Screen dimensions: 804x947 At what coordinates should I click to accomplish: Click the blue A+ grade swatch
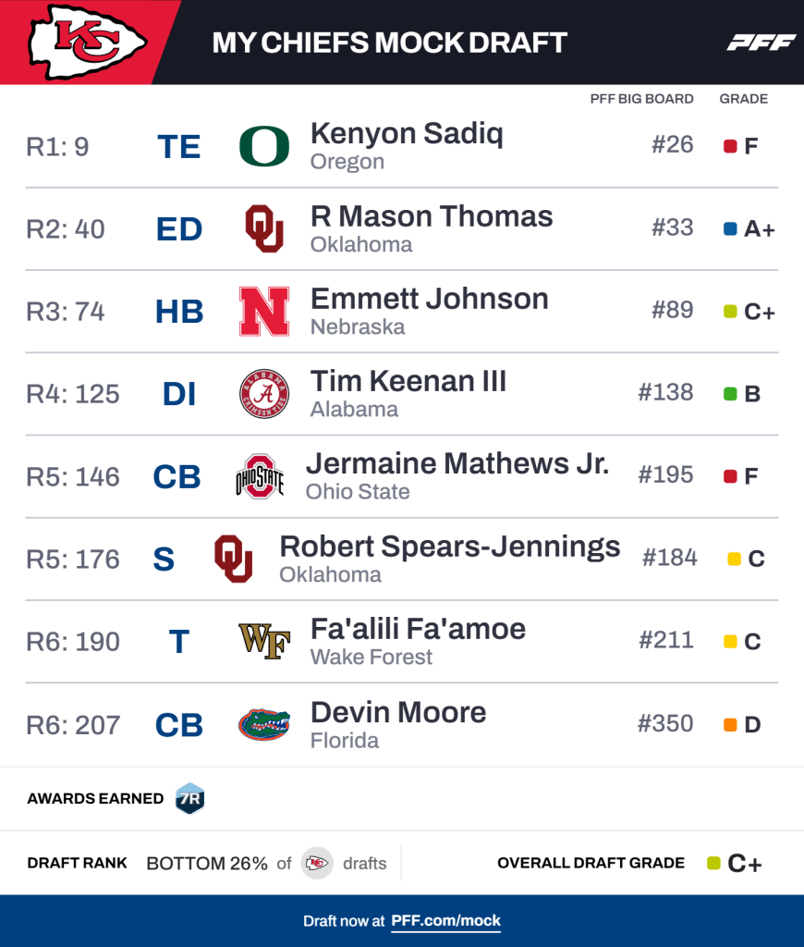pyautogui.click(x=730, y=229)
